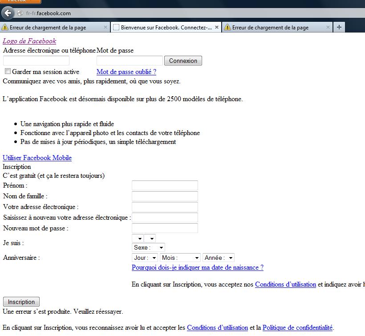365x336 pixels.
Task: Open first blank dropdown next to Je suis
Action: pyautogui.click(x=138, y=238)
